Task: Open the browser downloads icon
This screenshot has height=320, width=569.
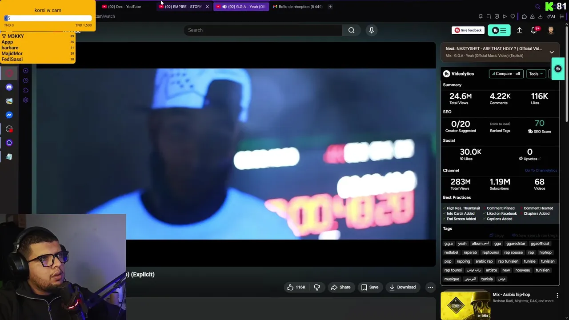Action: point(540,16)
